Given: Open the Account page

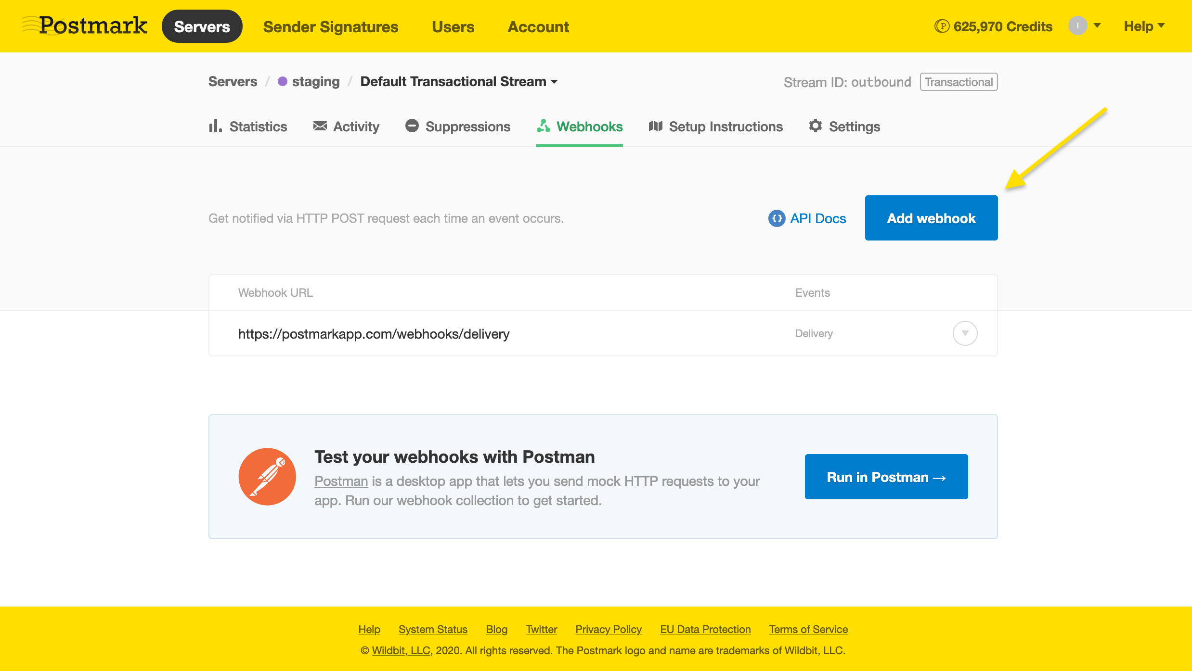Looking at the screenshot, I should [x=538, y=26].
